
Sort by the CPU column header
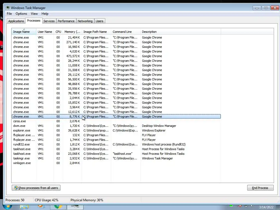[58, 32]
